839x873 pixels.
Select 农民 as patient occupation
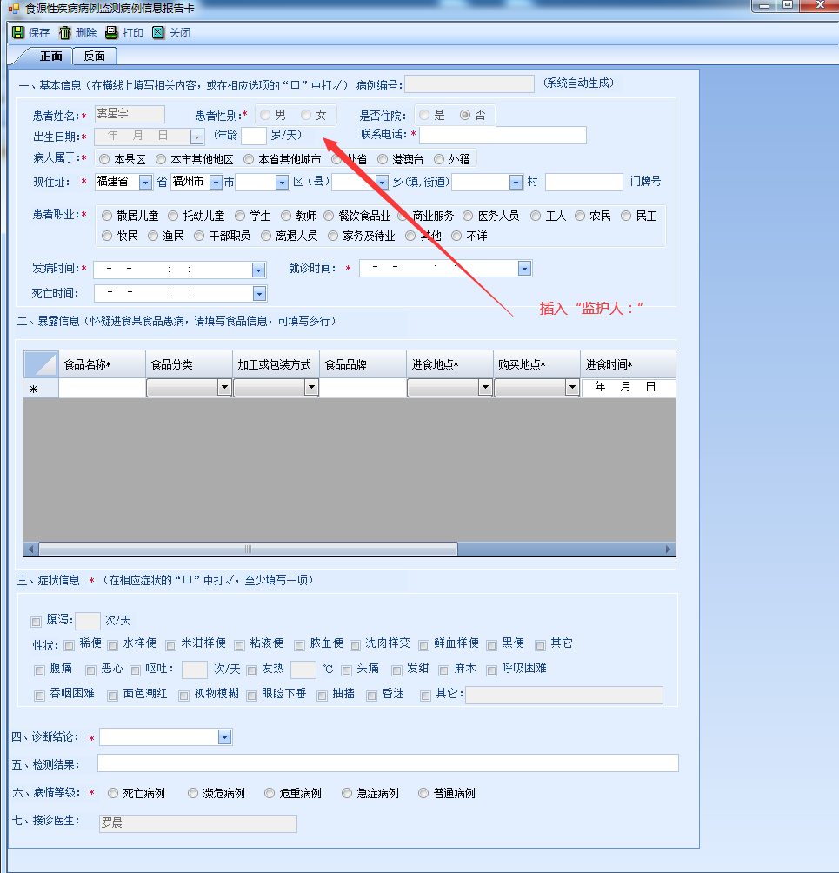pyautogui.click(x=580, y=216)
